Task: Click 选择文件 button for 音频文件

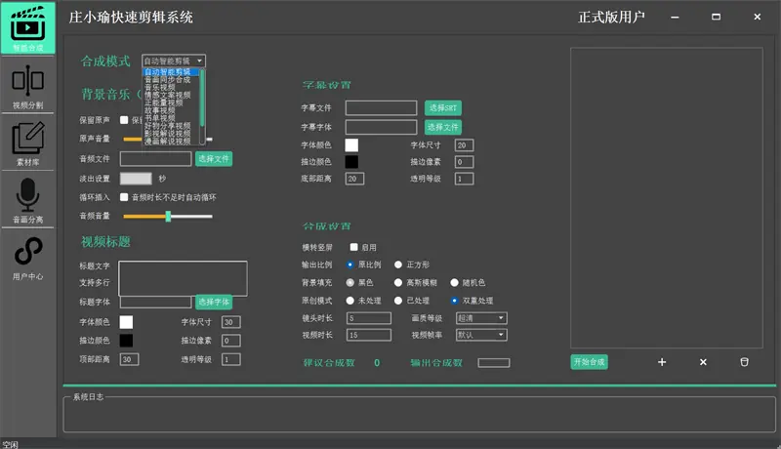Action: click(x=214, y=159)
